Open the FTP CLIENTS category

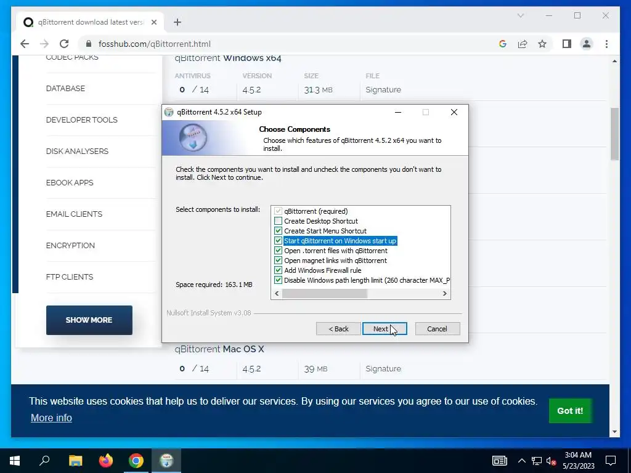point(70,277)
